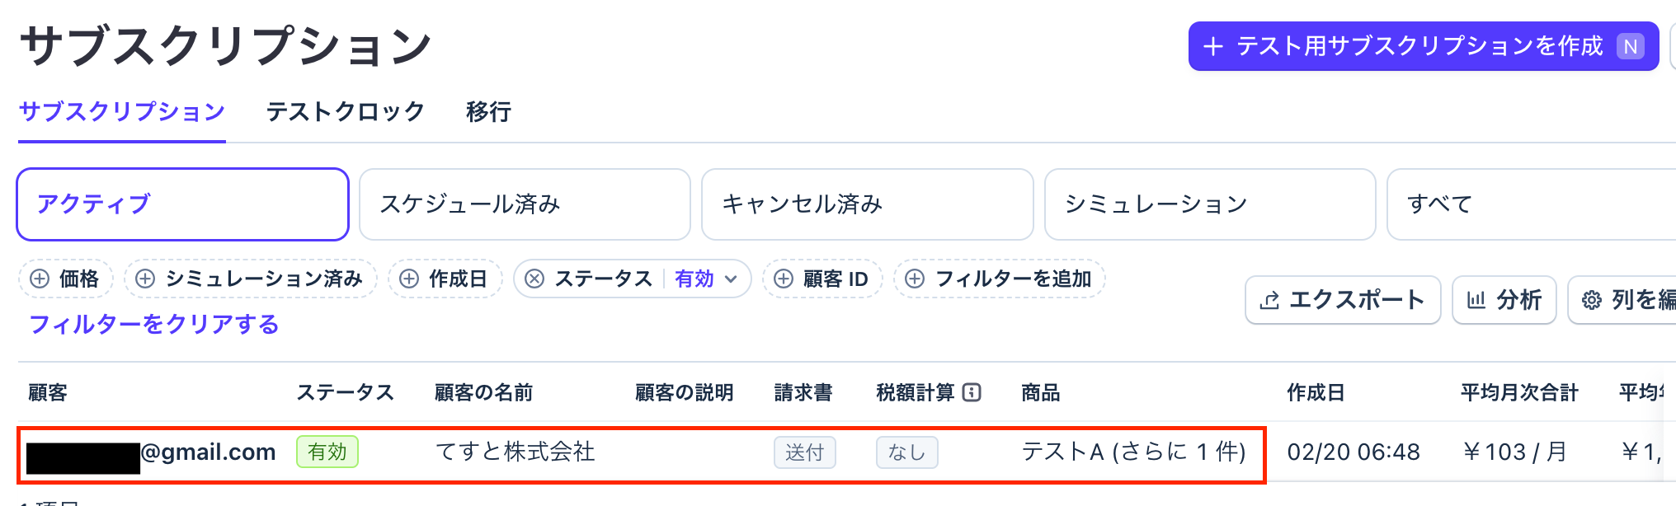Click plus icon on 価格 filter
This screenshot has width=1676, height=506.
coord(40,279)
